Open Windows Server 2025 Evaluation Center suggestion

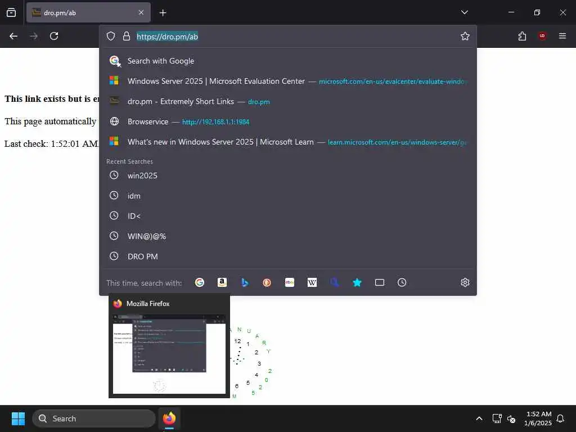coord(288,81)
